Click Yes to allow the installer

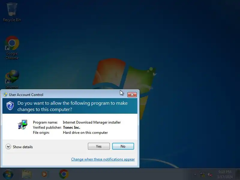tap(99, 146)
